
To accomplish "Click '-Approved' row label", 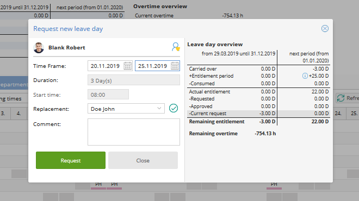I will click(201, 106).
